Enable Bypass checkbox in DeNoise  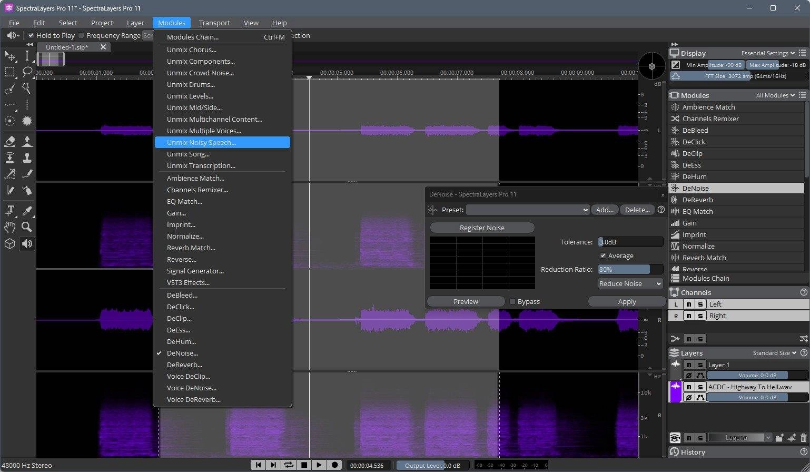coord(512,301)
